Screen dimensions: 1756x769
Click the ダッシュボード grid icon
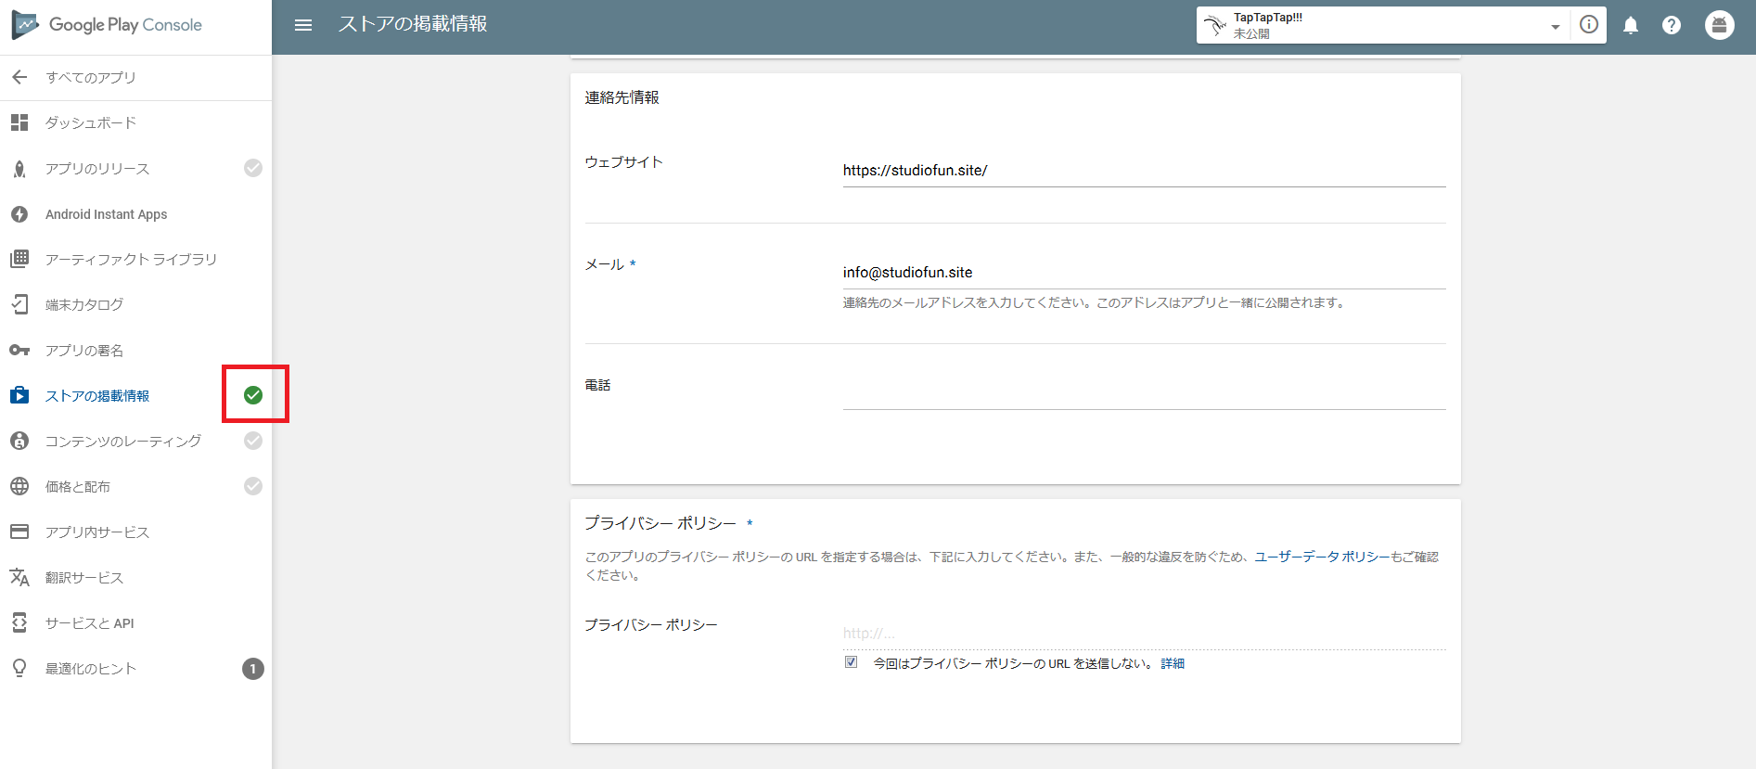[19, 122]
